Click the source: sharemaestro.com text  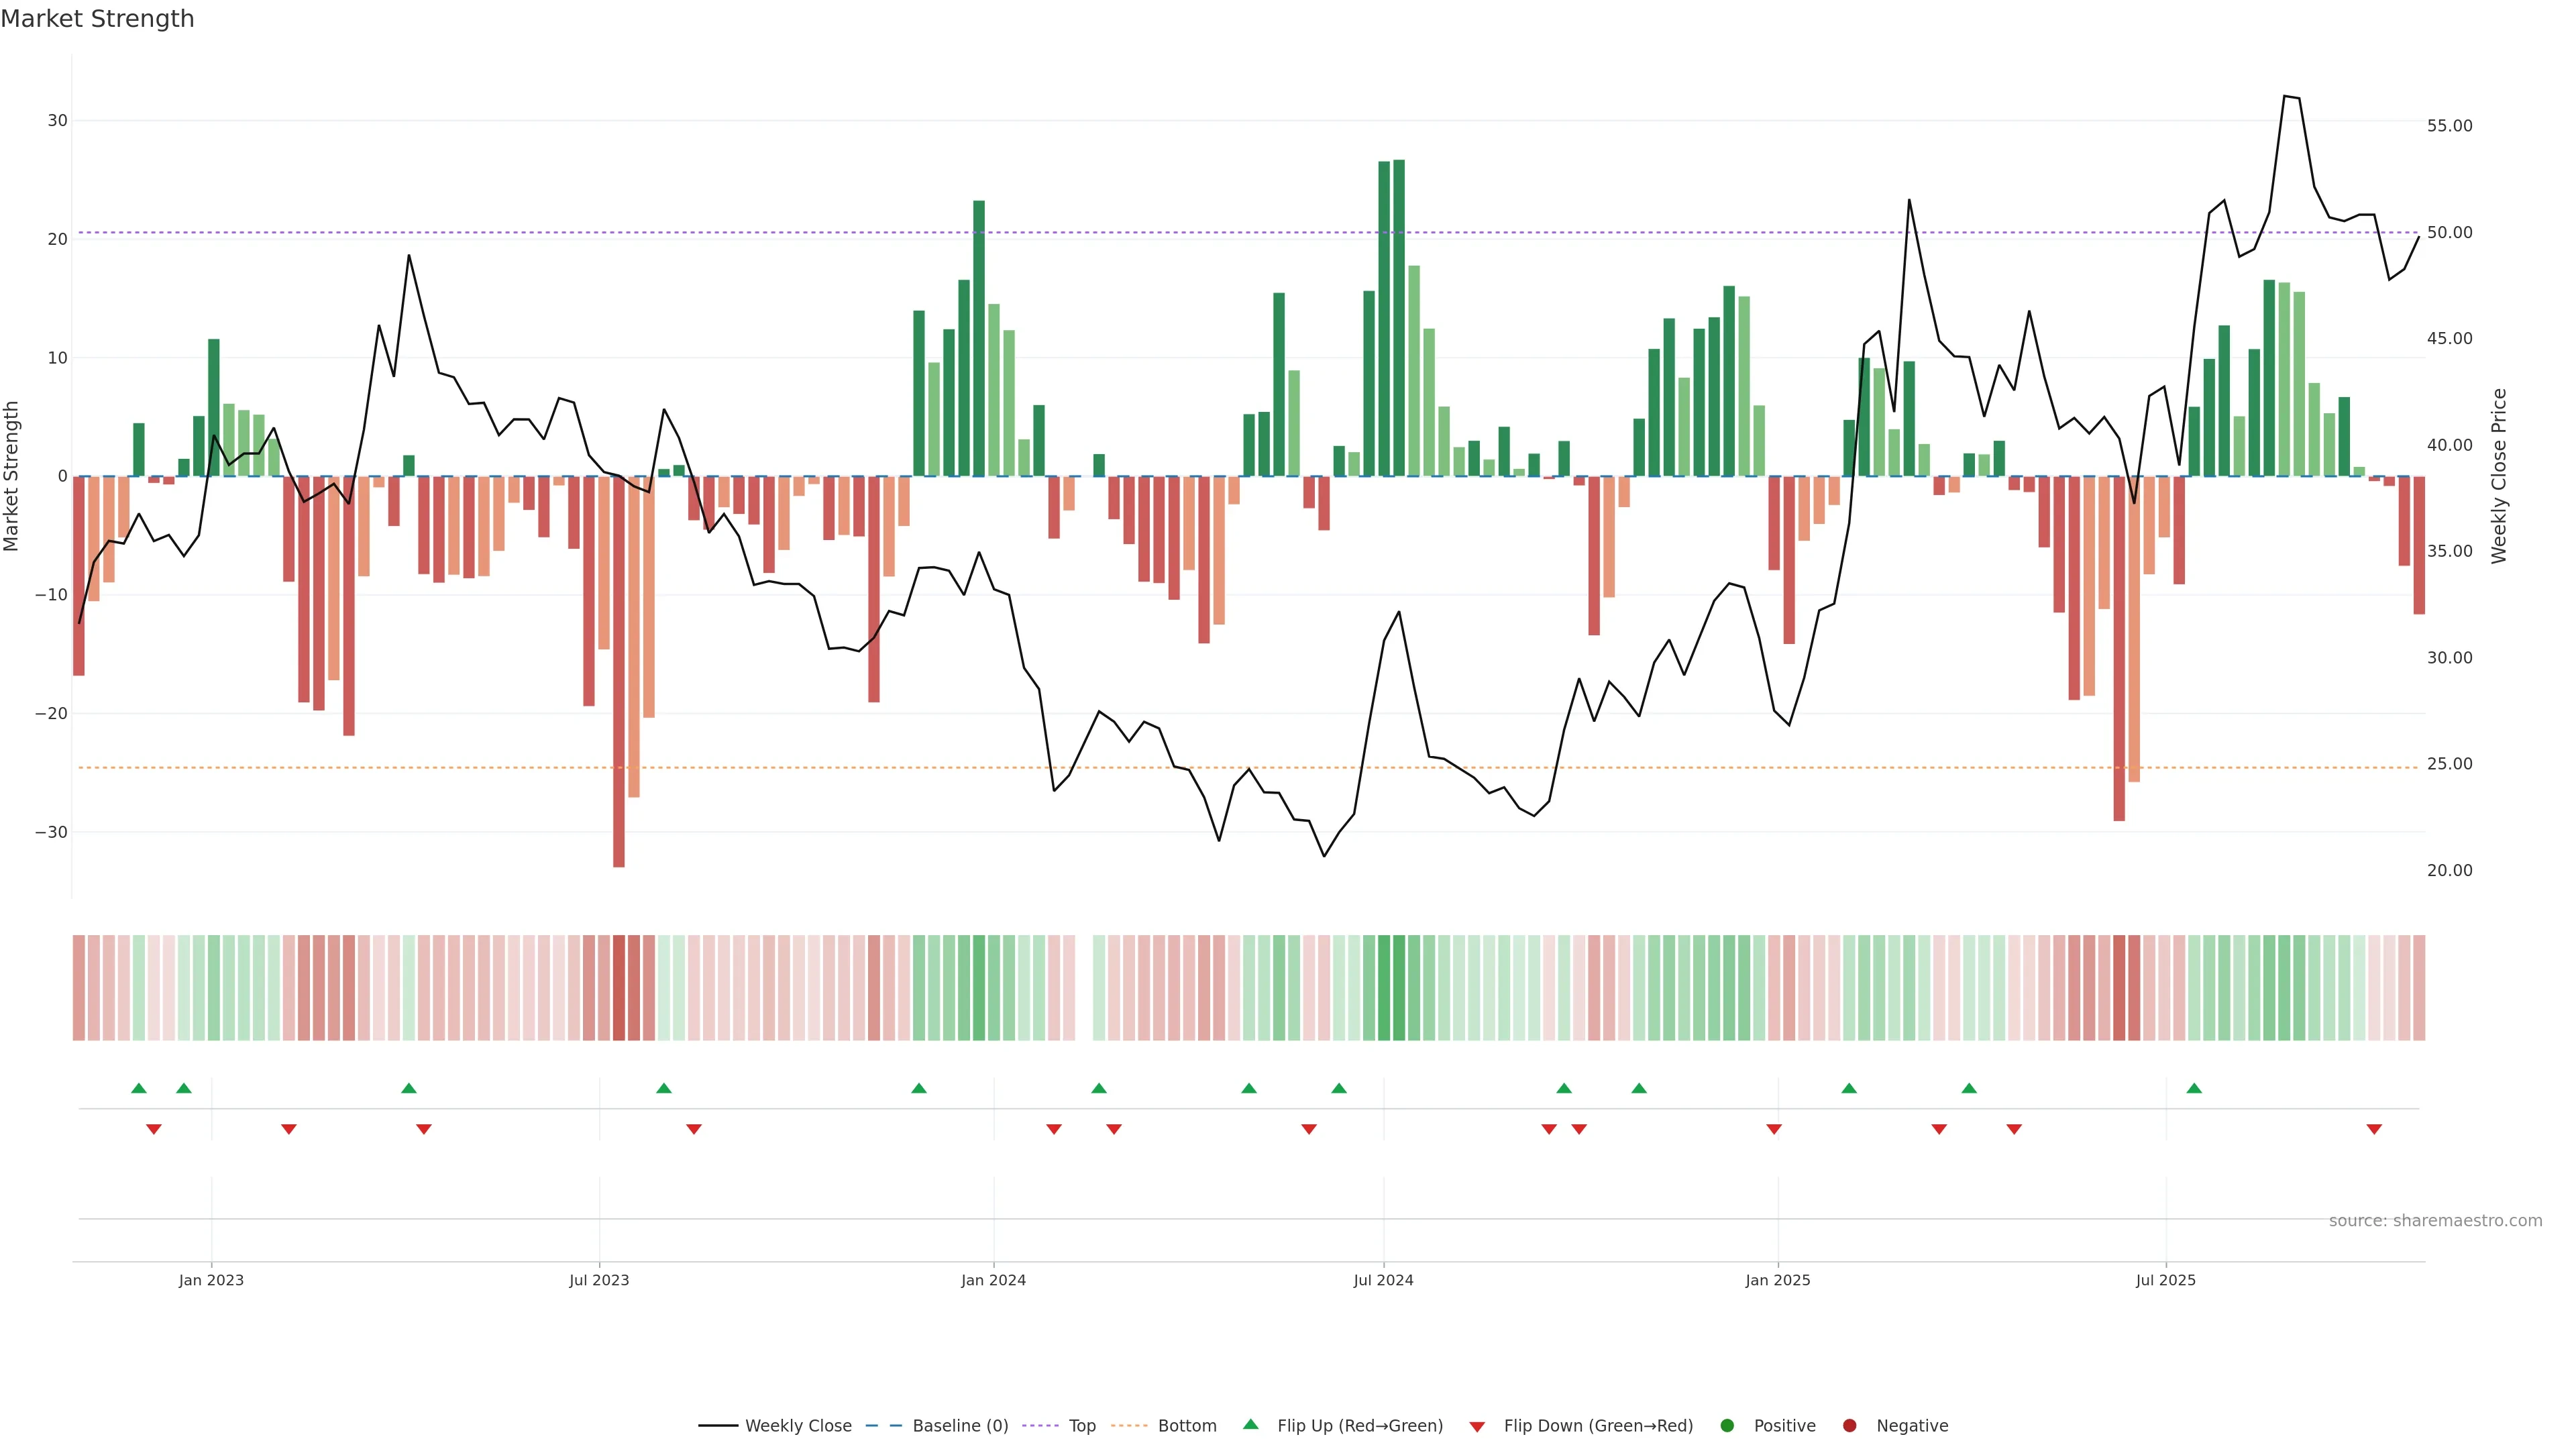tap(2435, 1220)
